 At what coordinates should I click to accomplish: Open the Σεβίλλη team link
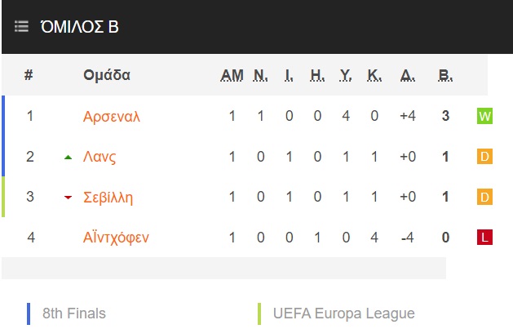pos(108,198)
